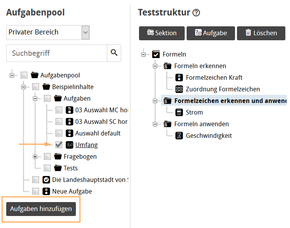Tick the Auswahl default checkbox
The image size is (290, 228).
click(x=59, y=134)
